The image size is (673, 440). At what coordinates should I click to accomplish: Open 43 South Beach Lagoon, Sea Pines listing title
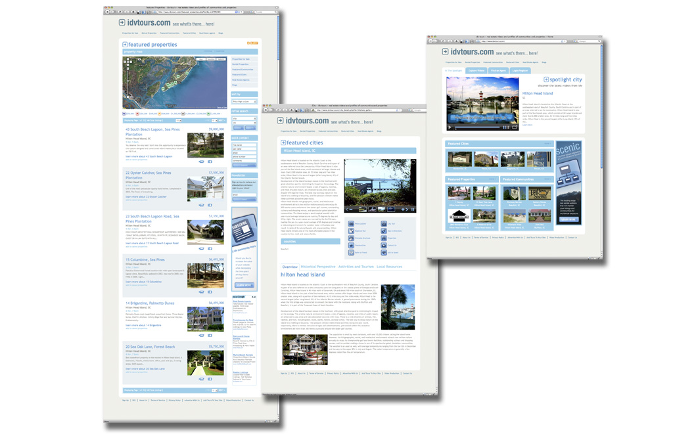pyautogui.click(x=152, y=131)
